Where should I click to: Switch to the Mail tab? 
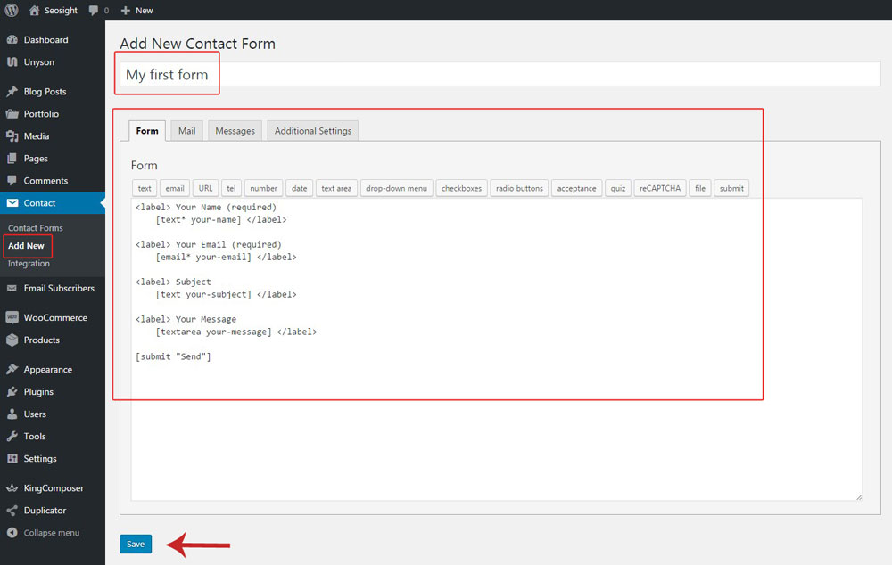186,131
